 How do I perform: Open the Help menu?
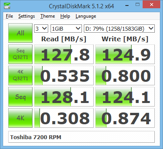click(65, 16)
